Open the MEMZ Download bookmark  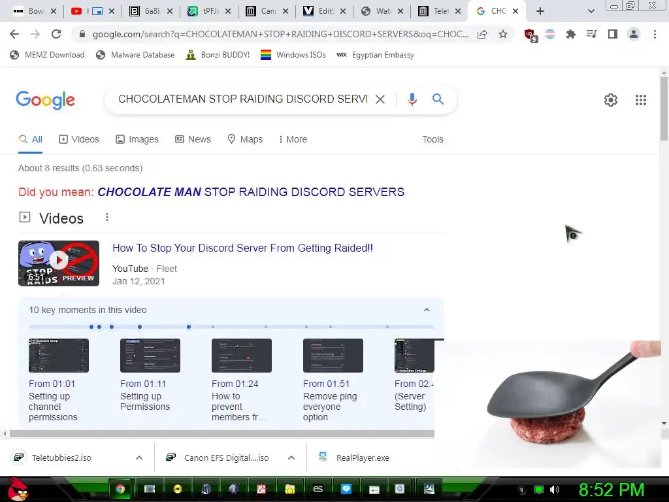[x=47, y=55]
